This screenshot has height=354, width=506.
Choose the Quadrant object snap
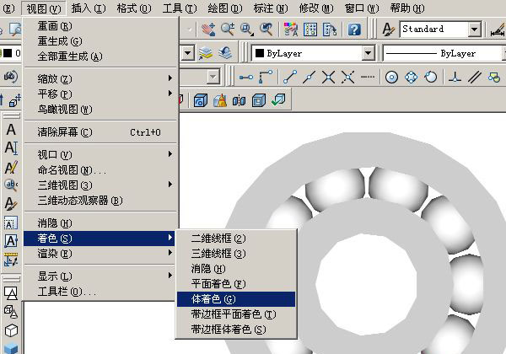(411, 77)
